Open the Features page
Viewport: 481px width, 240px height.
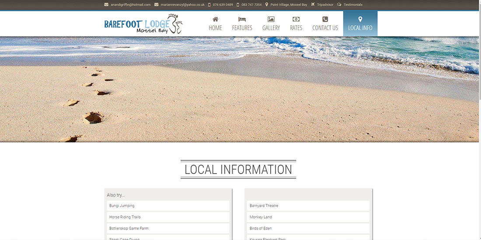(x=242, y=24)
